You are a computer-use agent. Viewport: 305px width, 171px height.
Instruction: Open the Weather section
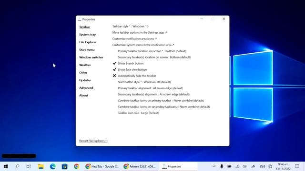coord(85,65)
